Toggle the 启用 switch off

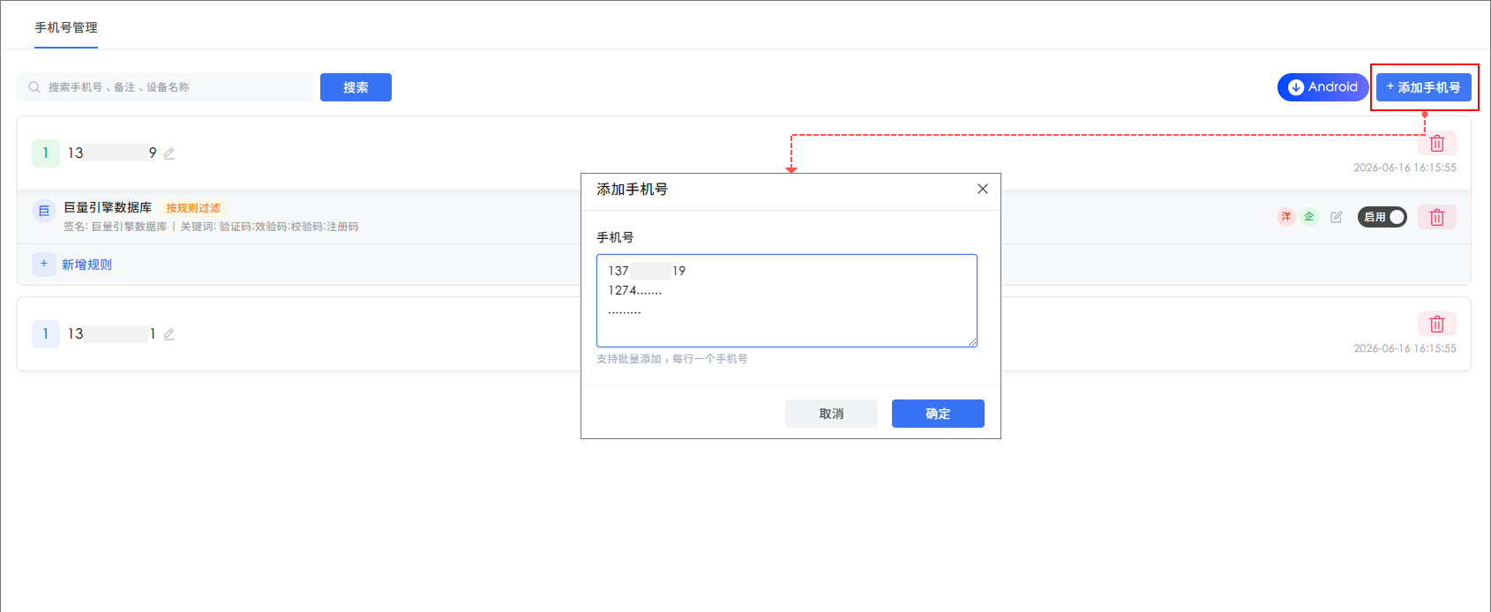(1382, 217)
